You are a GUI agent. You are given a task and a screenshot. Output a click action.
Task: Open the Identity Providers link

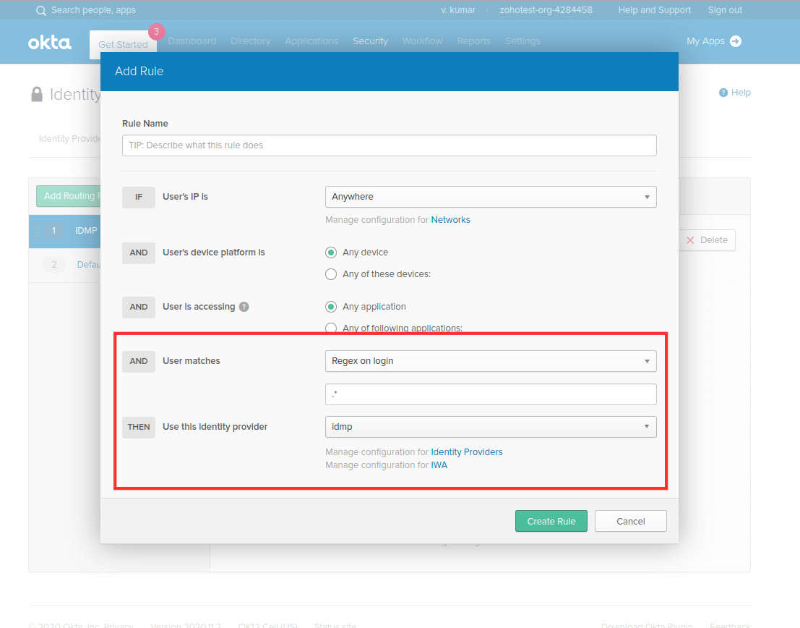(x=466, y=452)
